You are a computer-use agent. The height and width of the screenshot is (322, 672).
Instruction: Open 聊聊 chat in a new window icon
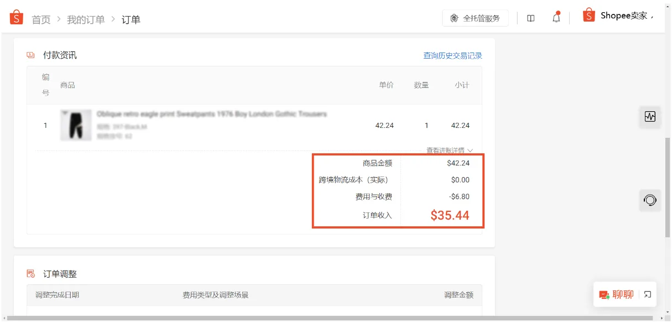[x=648, y=294]
